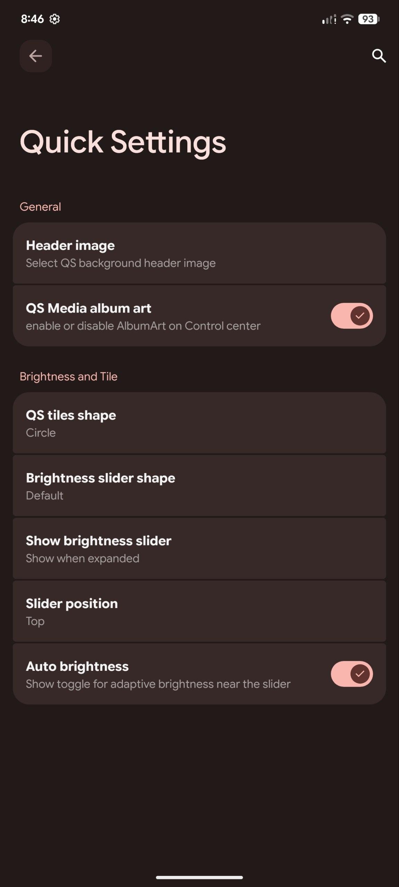Tap the status bar clock

[32, 19]
